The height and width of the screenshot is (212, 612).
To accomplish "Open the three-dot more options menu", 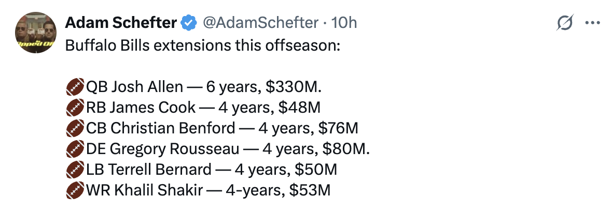I will (592, 23).
